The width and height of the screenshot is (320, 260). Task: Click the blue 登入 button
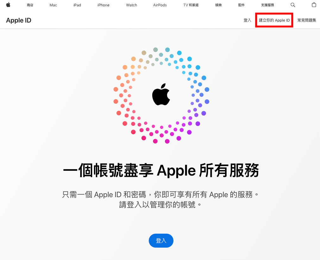[161, 241]
